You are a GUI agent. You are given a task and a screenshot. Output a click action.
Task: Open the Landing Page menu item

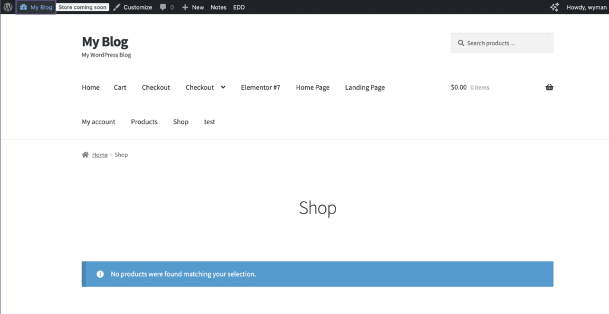(365, 87)
